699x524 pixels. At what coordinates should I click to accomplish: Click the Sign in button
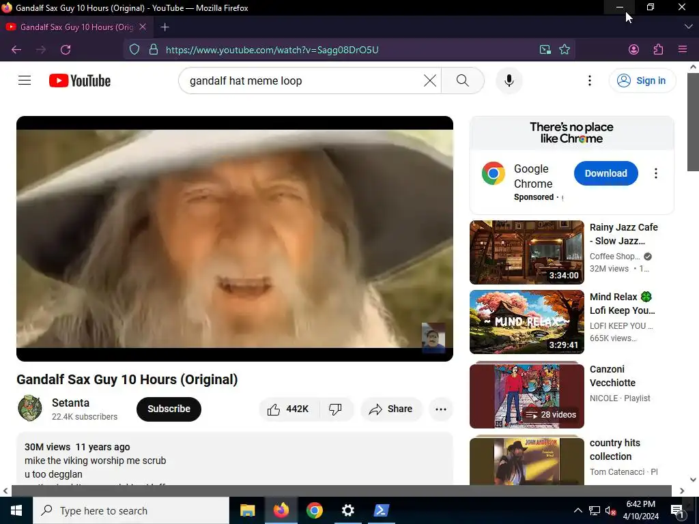pyautogui.click(x=642, y=81)
